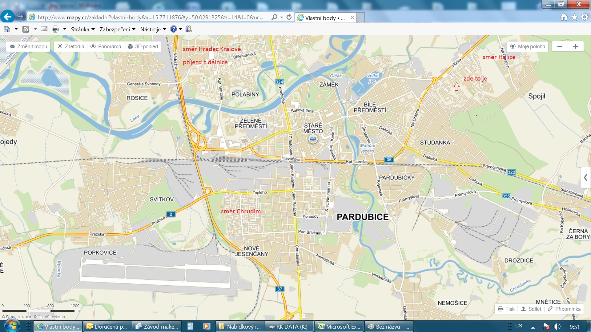Click the Read mail icon
Image resolution: width=591 pixels, height=332 pixels.
click(x=44, y=29)
